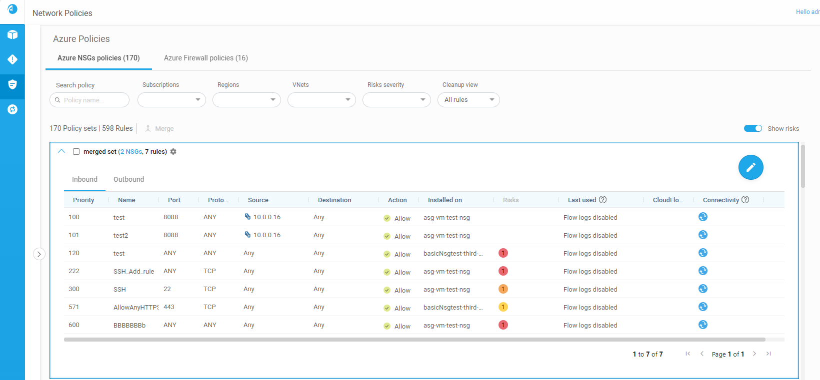Click Flow logs disabled in priority 300 row
Viewport: 820px width, 380px height.
click(590, 289)
